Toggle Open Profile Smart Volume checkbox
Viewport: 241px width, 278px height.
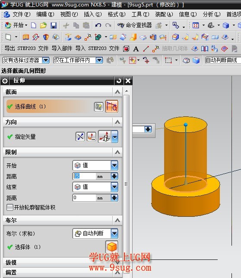[x=10, y=207]
